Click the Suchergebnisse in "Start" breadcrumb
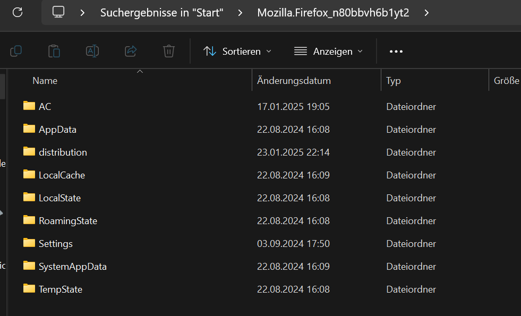521x316 pixels. (161, 13)
